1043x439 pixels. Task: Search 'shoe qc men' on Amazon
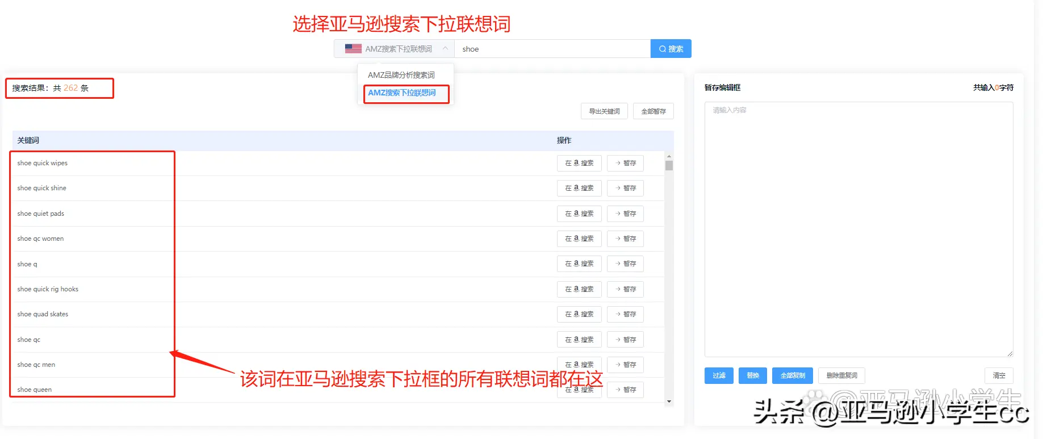(x=579, y=365)
